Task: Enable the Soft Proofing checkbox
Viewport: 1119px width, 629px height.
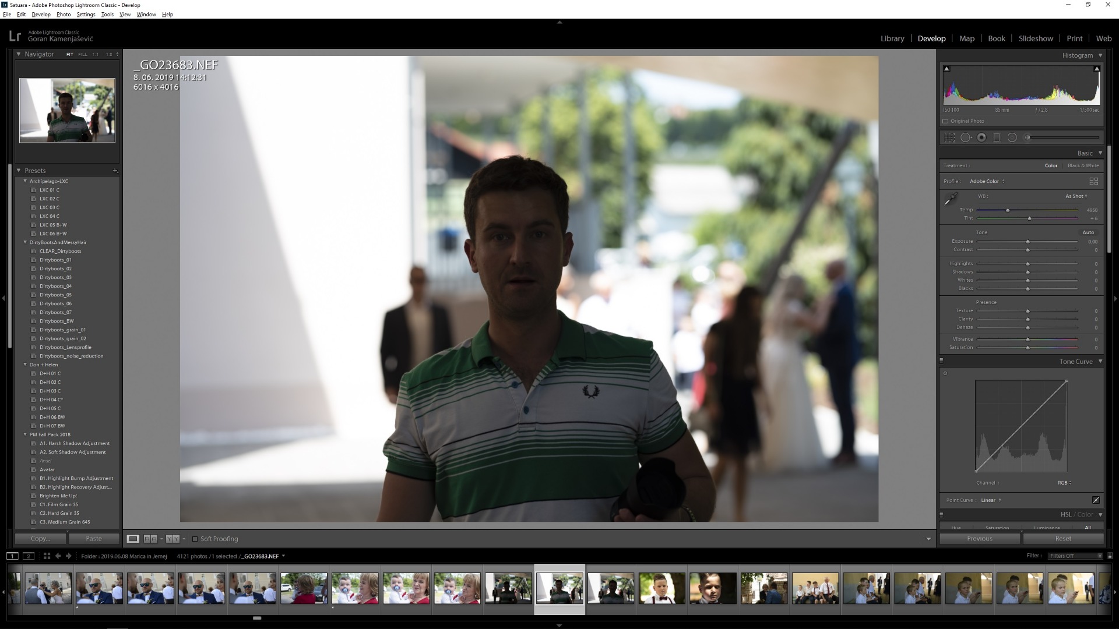Action: point(195,539)
